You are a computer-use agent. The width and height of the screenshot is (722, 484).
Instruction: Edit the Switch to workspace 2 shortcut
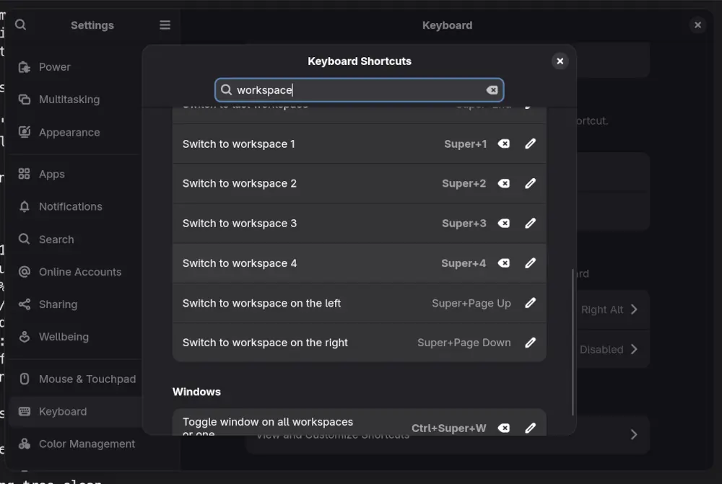[x=531, y=183]
